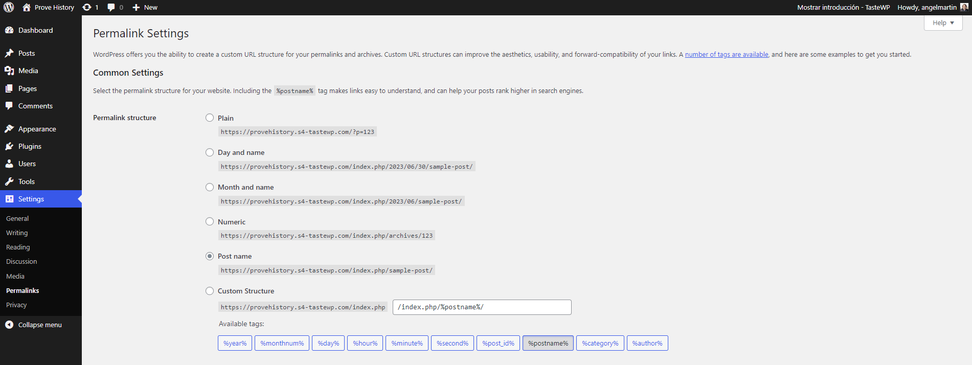
Task: Insert the %category% tag
Action: click(x=600, y=343)
